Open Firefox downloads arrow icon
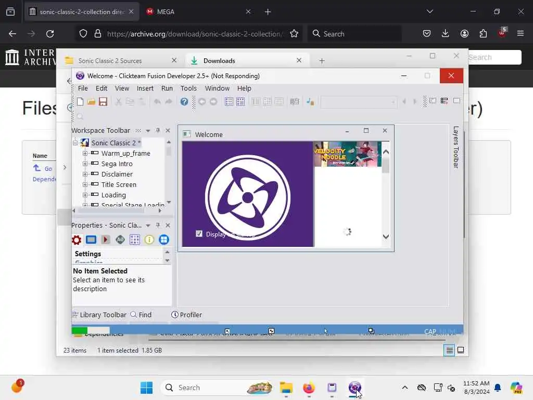 [446, 33]
